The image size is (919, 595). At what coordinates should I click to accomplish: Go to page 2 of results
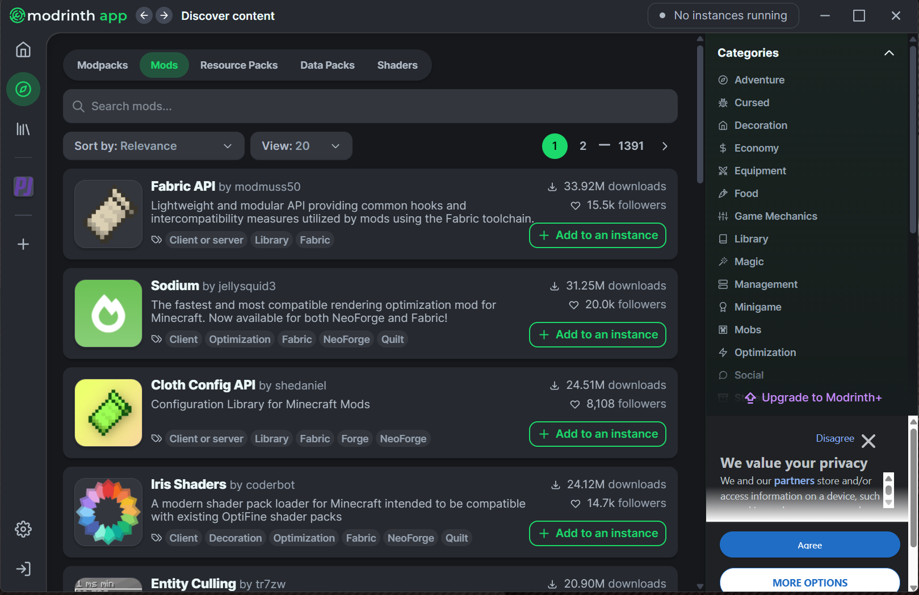(582, 146)
